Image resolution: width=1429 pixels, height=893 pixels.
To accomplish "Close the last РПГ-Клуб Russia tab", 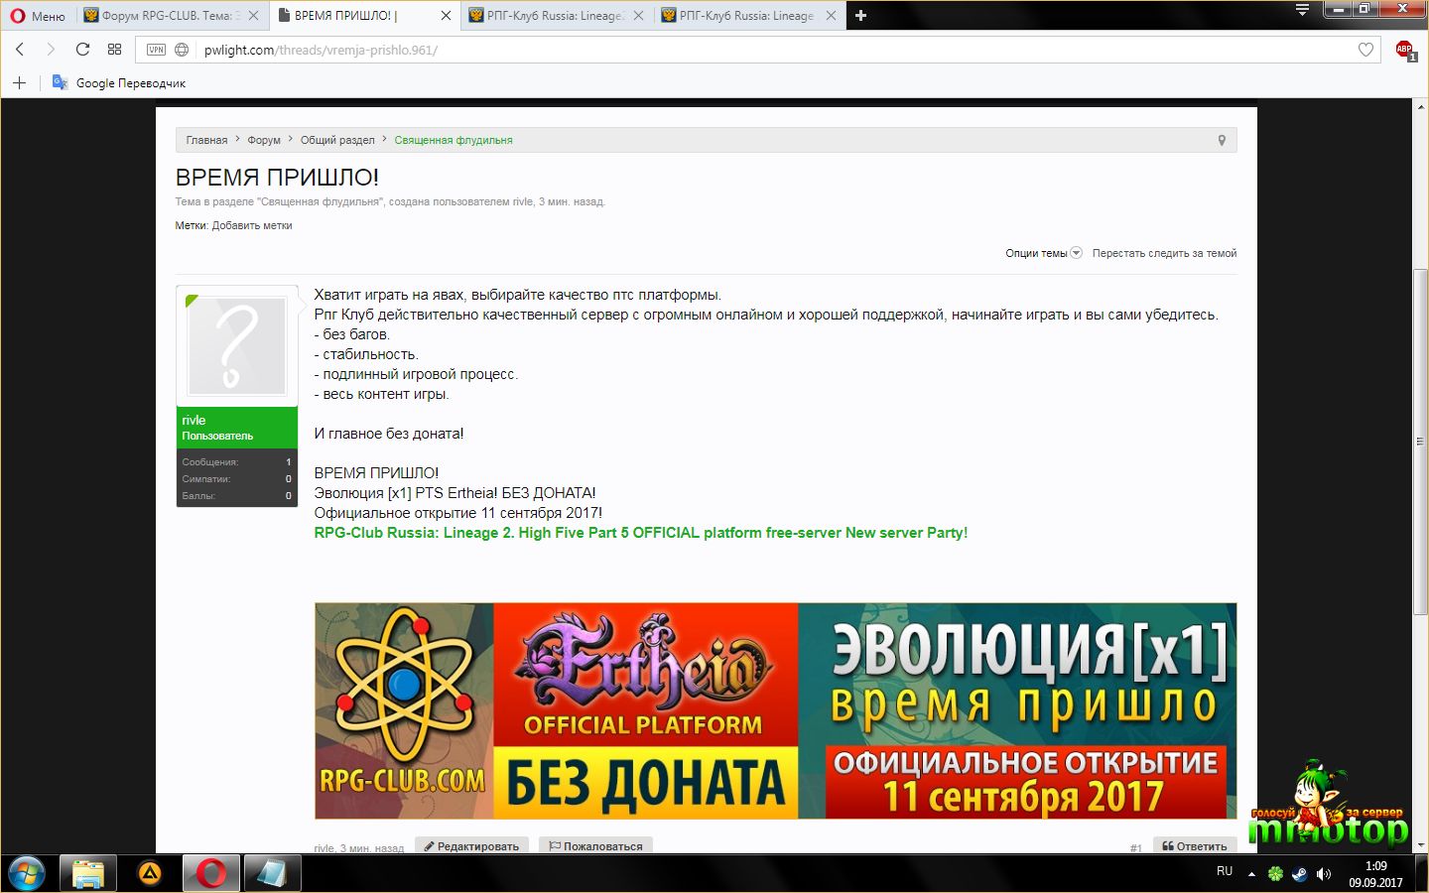I will (832, 16).
